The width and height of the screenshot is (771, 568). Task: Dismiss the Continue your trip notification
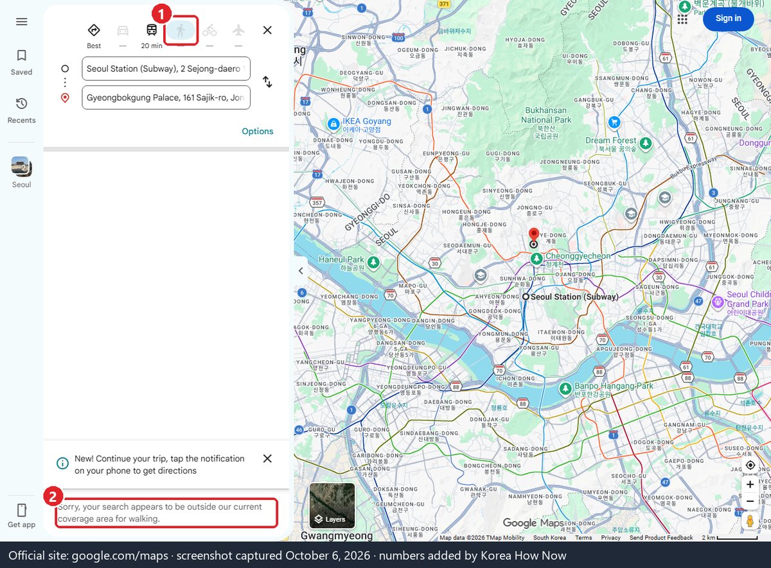[267, 458]
